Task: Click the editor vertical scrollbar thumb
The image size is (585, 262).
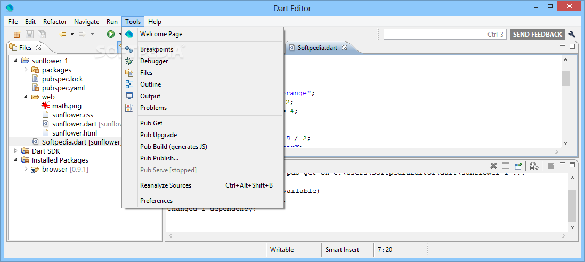Action: click(565, 78)
